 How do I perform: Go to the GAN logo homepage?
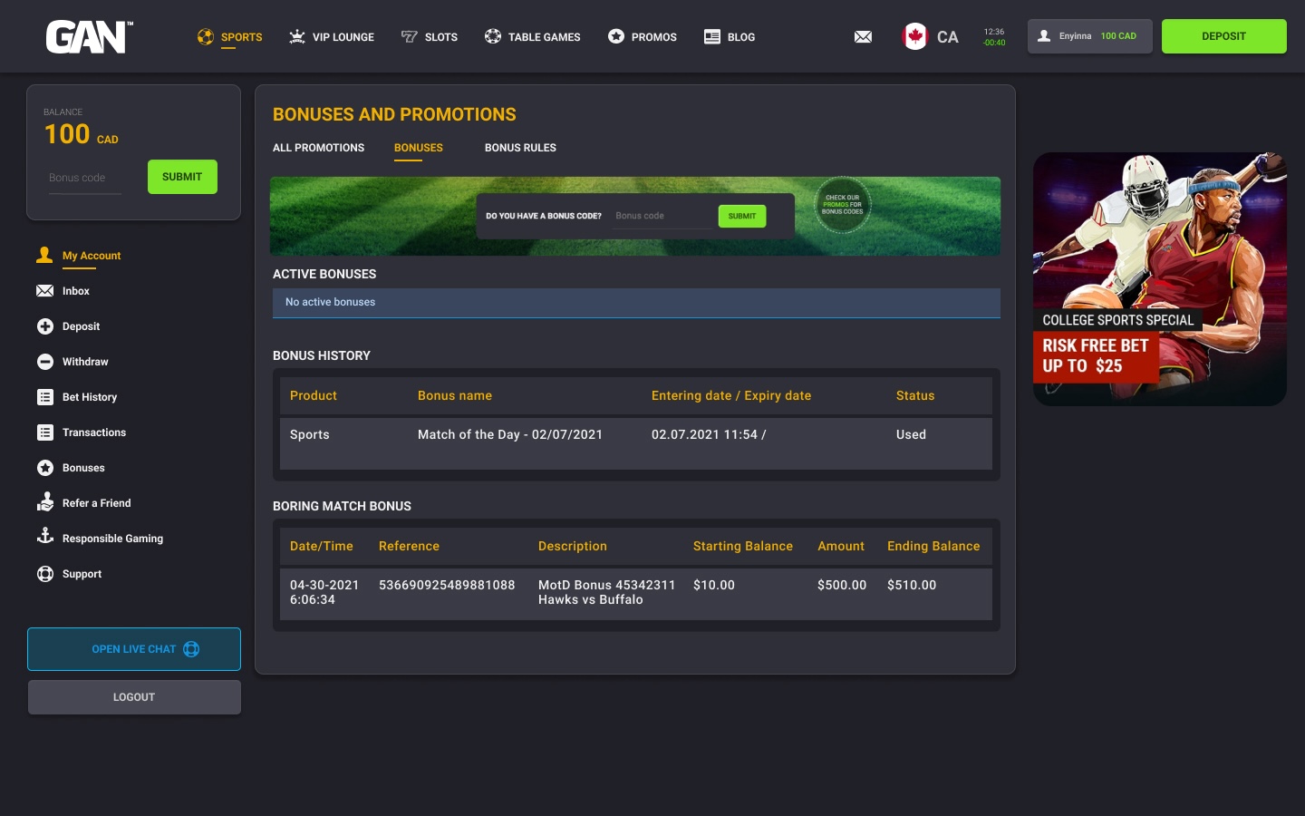[89, 37]
